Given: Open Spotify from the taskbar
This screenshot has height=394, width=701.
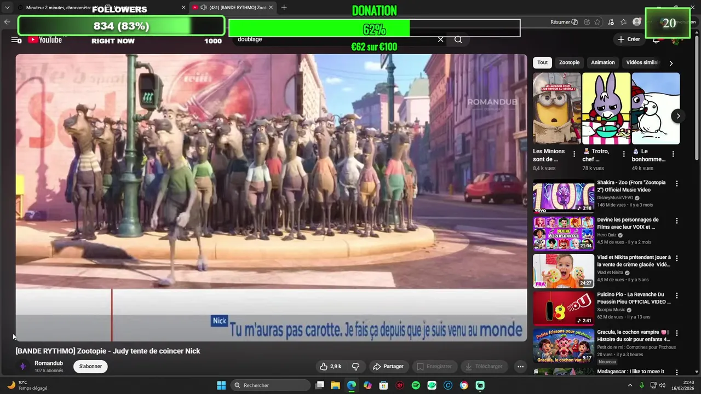Looking at the screenshot, I should [416, 385].
